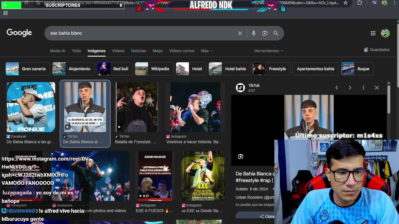Screen dimensions: 399x224
Task: Open the Google logo homepage link
Action: coord(19,33)
